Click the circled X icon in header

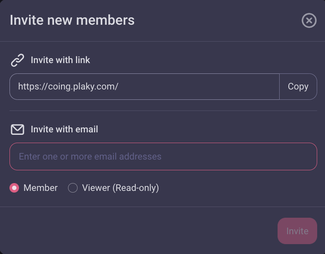pos(309,20)
